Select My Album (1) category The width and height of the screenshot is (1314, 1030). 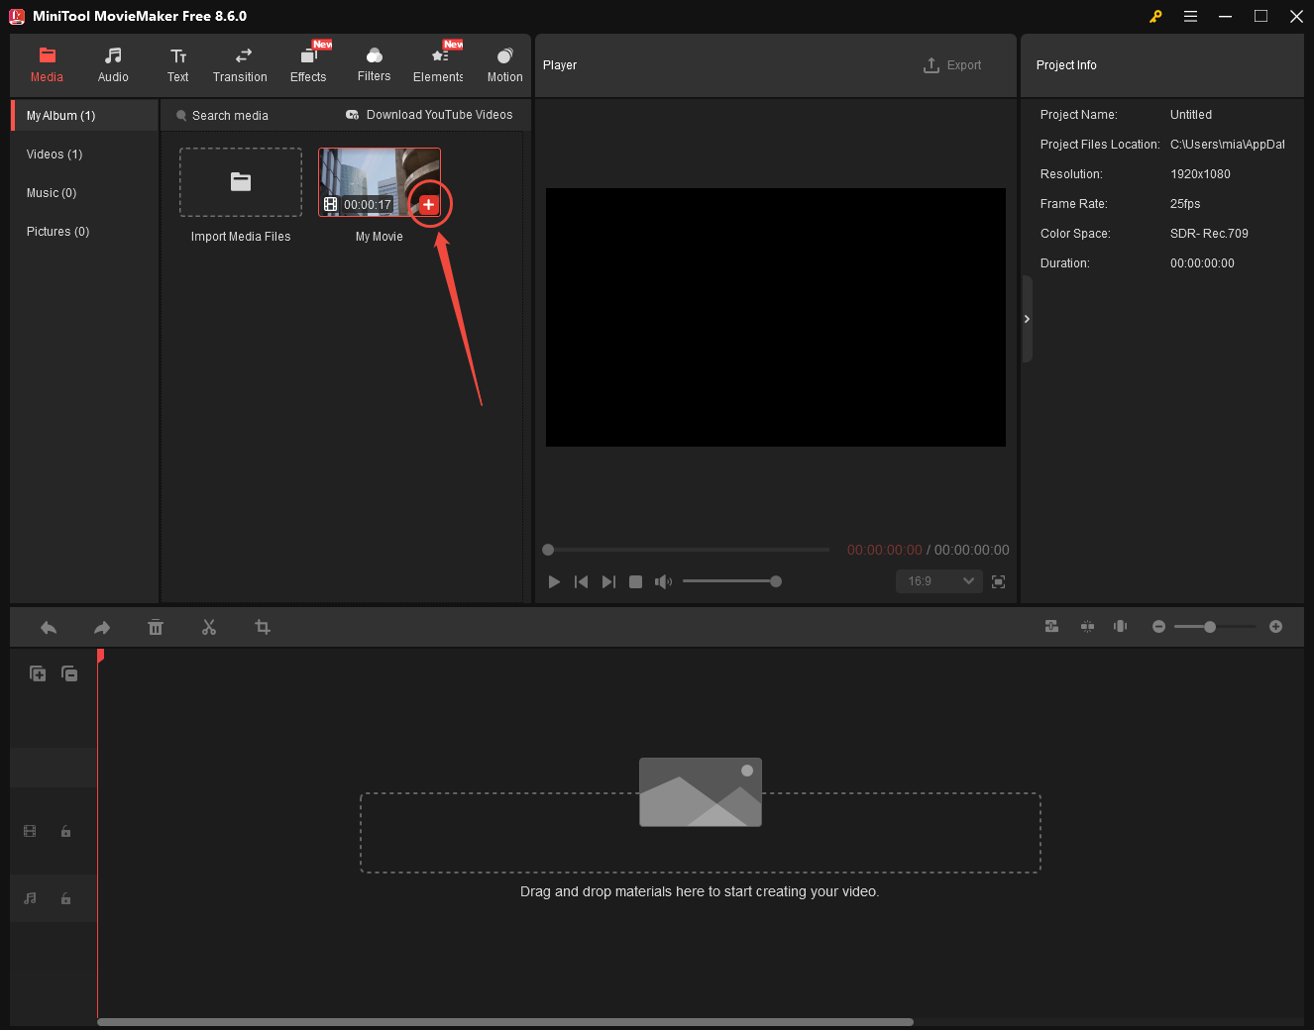(85, 116)
